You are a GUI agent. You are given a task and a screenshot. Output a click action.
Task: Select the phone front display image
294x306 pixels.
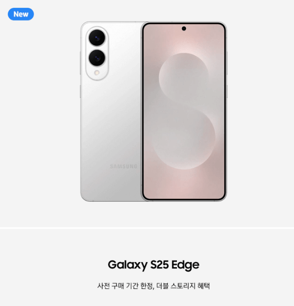point(184,111)
